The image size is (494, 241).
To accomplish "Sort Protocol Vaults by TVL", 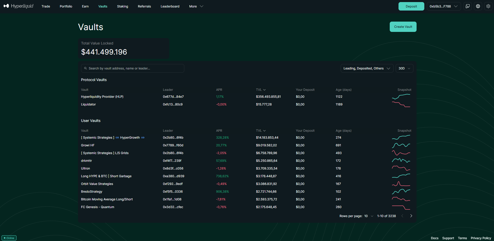I will [261, 90].
